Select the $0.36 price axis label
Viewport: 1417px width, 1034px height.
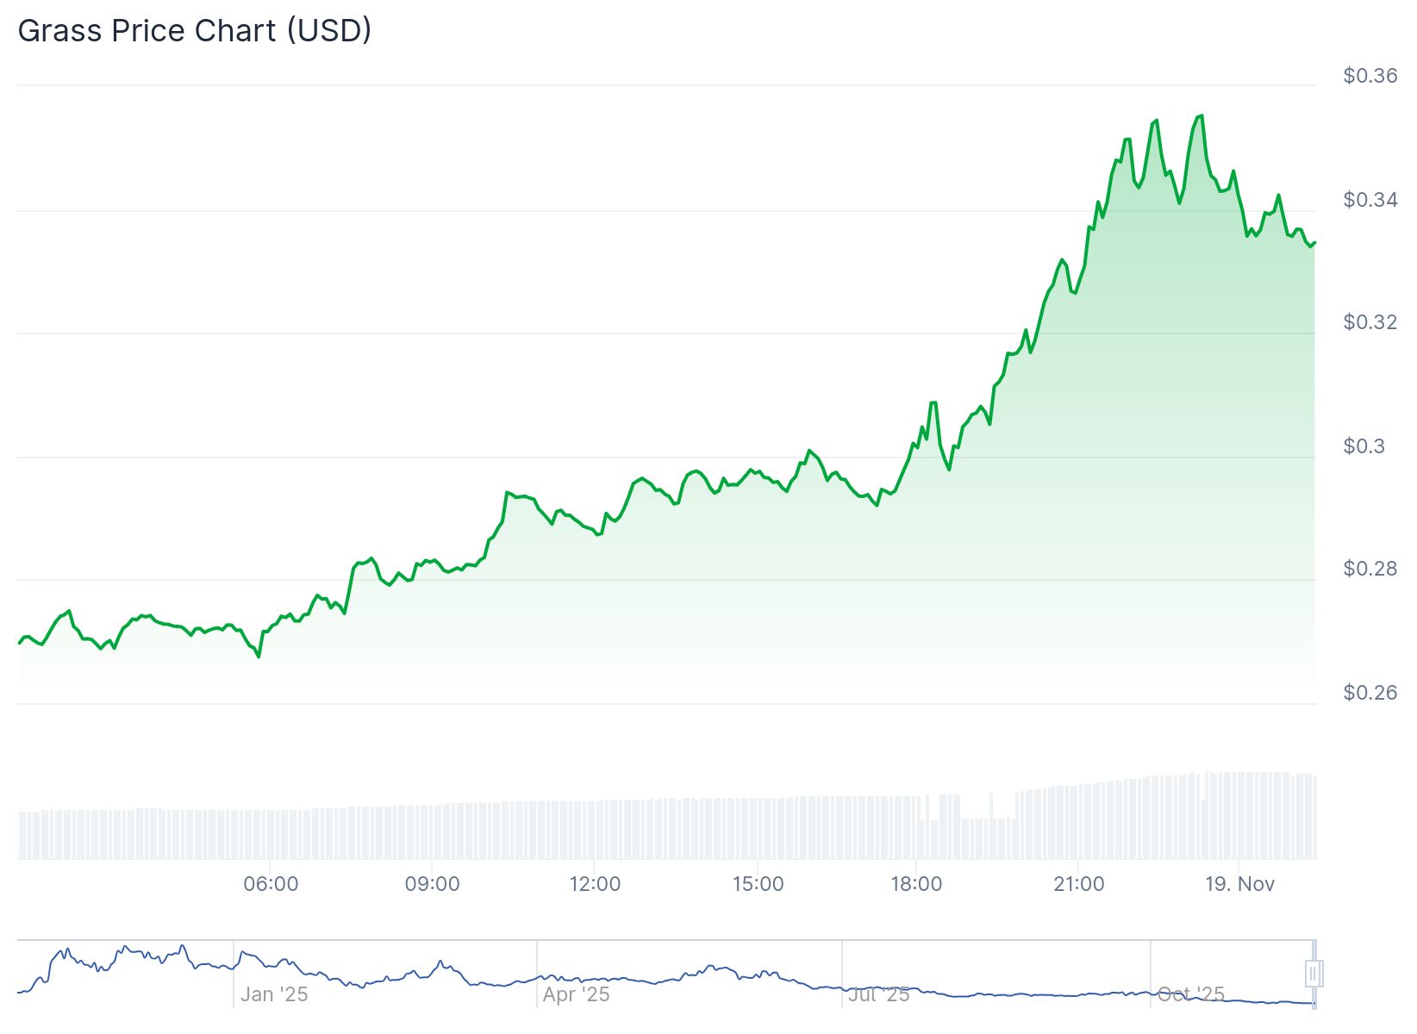pyautogui.click(x=1370, y=76)
